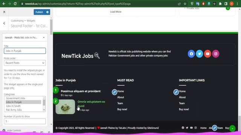Click Team under IMPORTANT LINKS
Image resolution: width=241 pixels, height=135 pixels.
point(182,103)
